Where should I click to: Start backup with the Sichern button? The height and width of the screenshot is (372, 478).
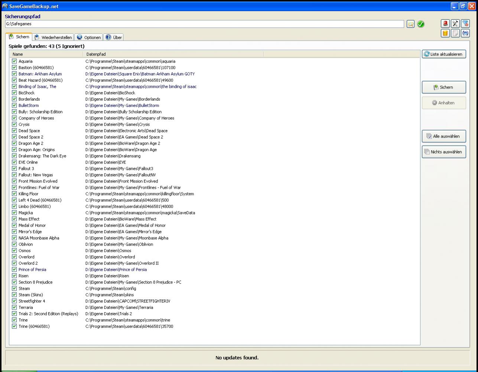click(x=444, y=87)
